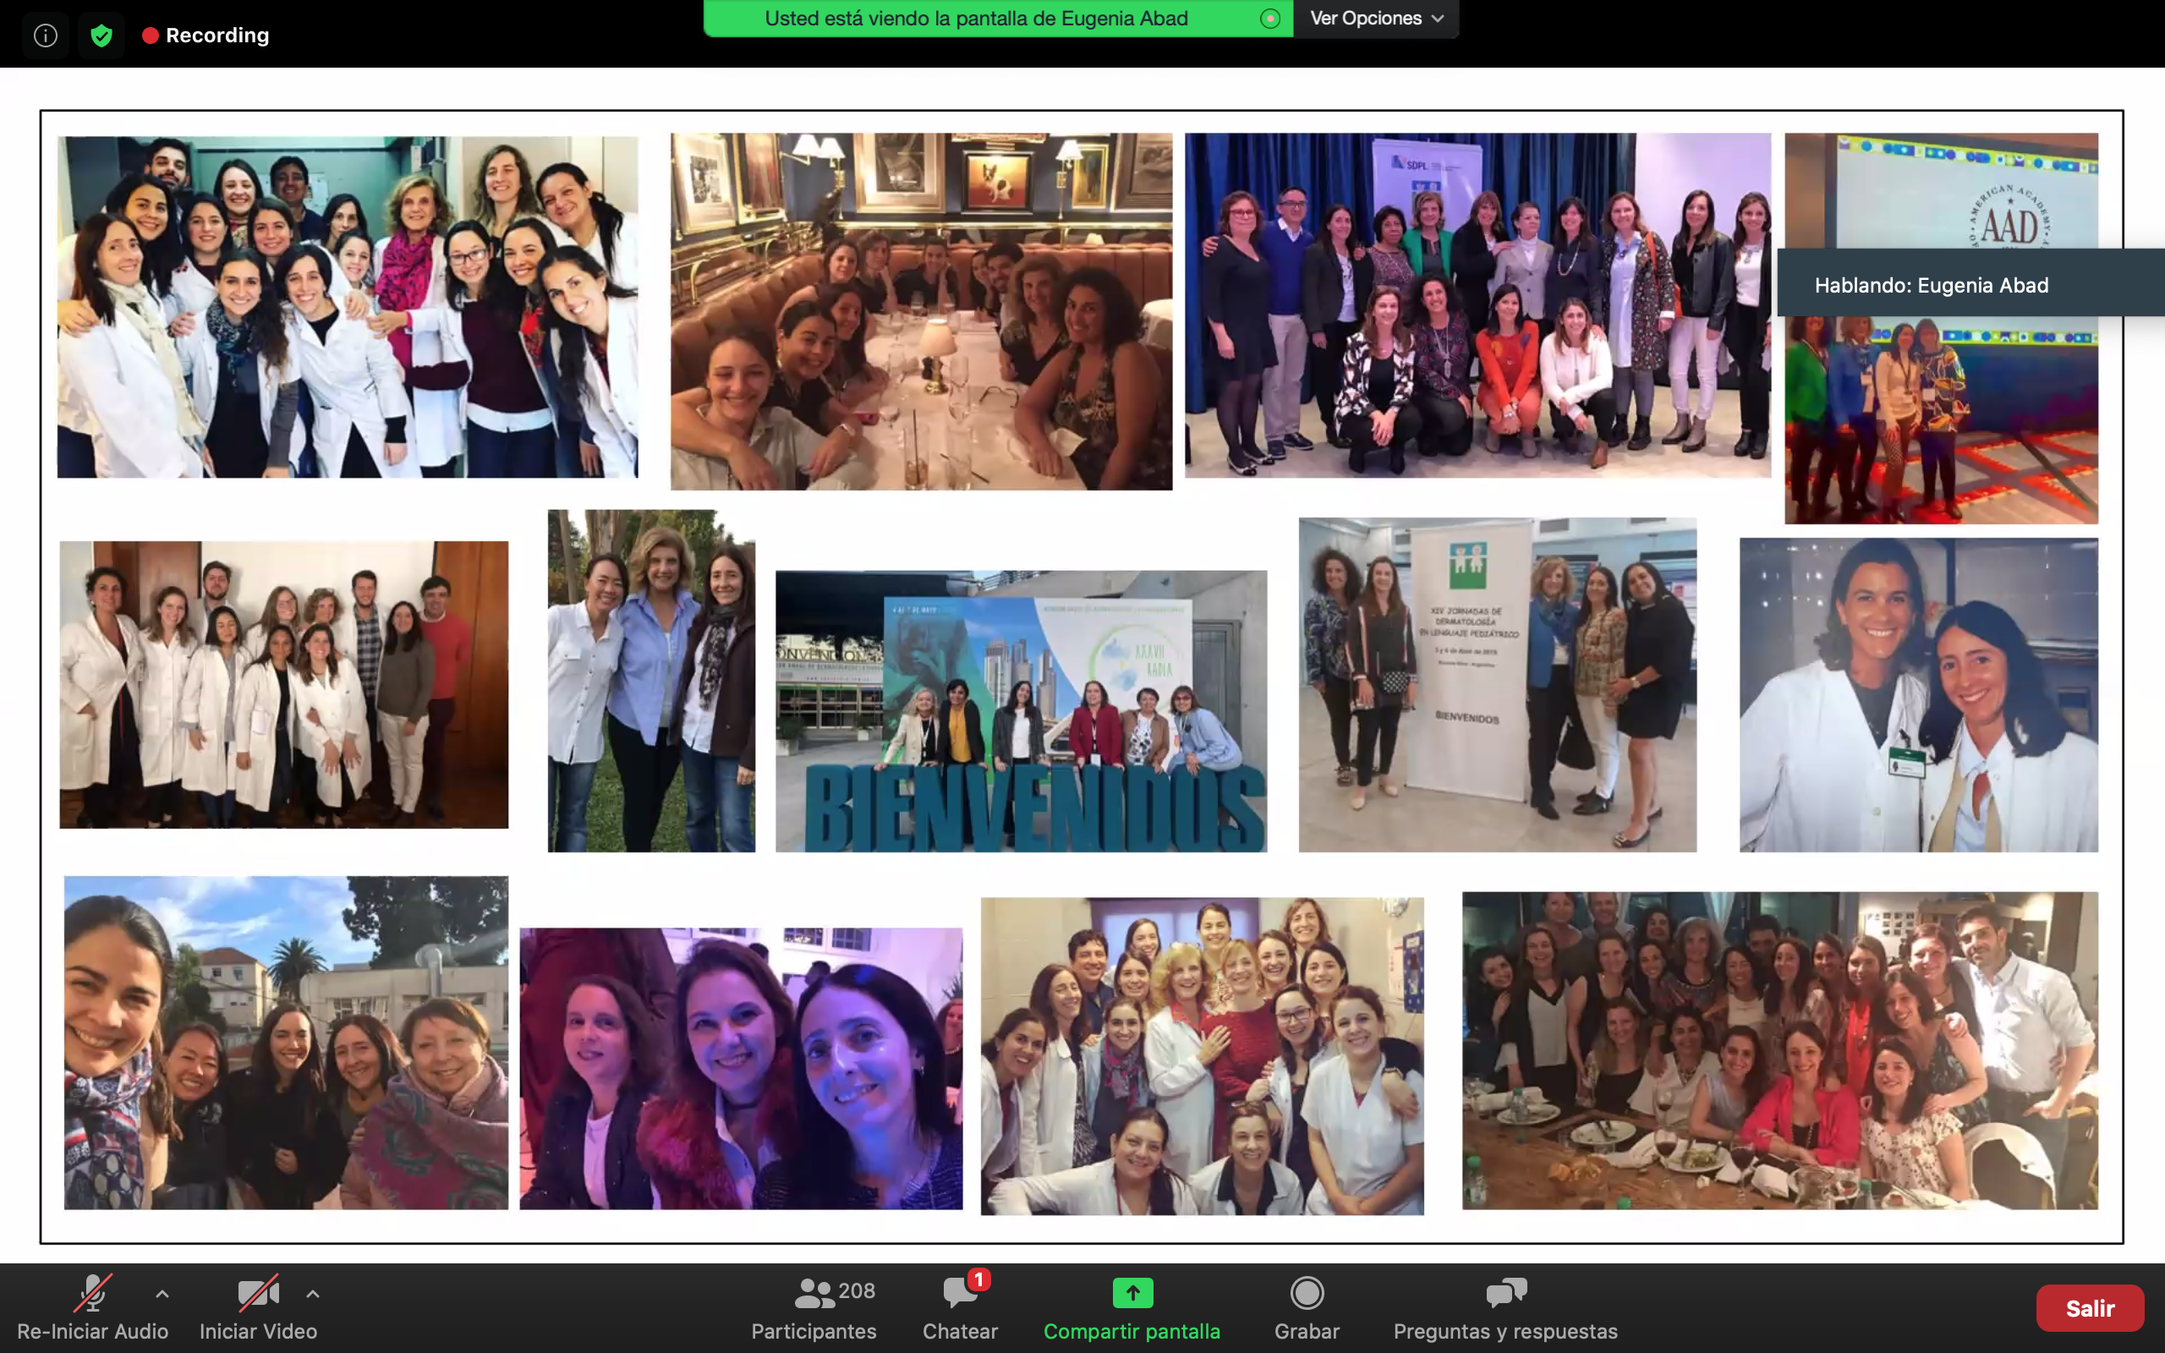Image resolution: width=2165 pixels, height=1353 pixels.
Task: Click the meeting info icon
Action: (46, 36)
